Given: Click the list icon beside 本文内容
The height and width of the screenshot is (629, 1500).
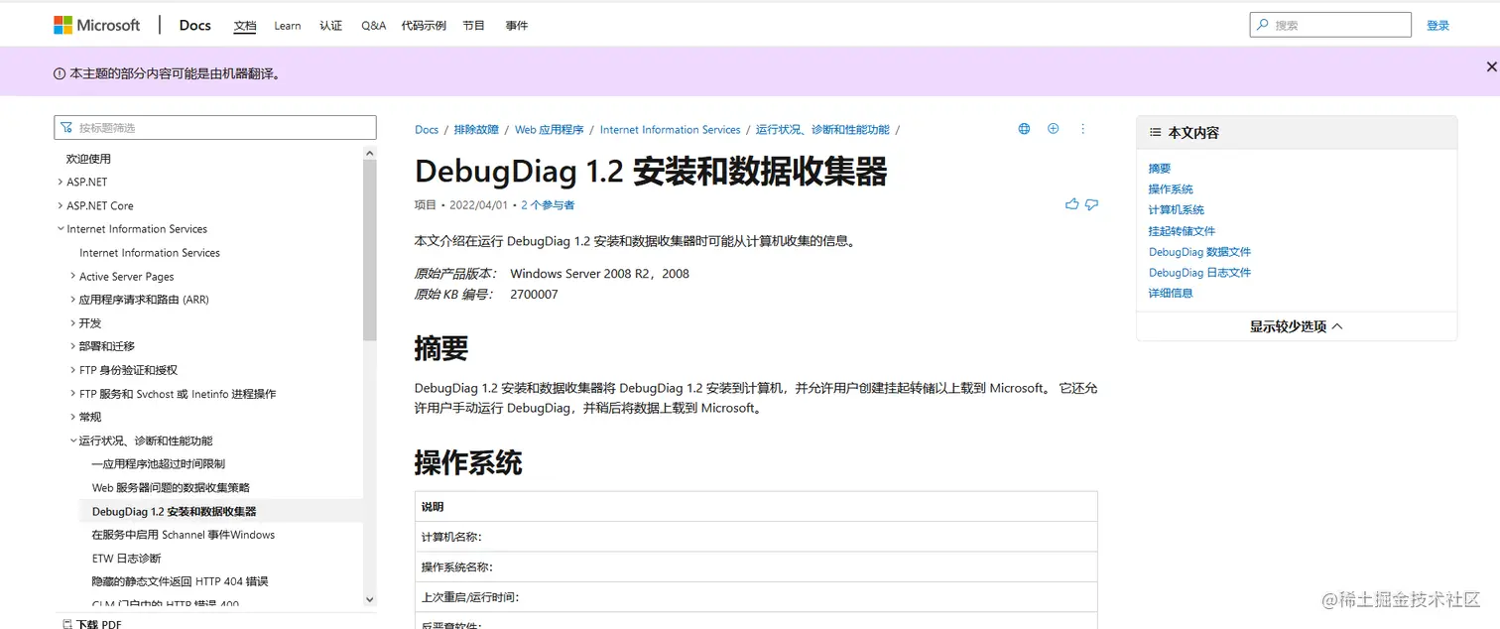Looking at the screenshot, I should 1155,132.
